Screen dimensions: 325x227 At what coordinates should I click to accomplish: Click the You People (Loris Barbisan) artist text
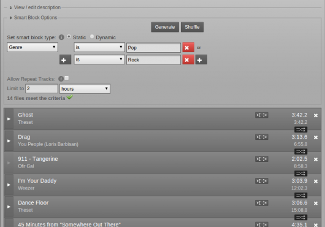pyautogui.click(x=48, y=144)
